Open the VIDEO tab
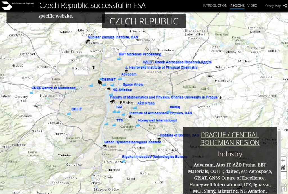288x194 pixels. (252, 6)
